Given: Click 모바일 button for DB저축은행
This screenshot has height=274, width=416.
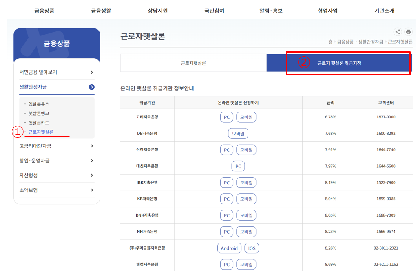Looking at the screenshot, I should coord(238,133).
